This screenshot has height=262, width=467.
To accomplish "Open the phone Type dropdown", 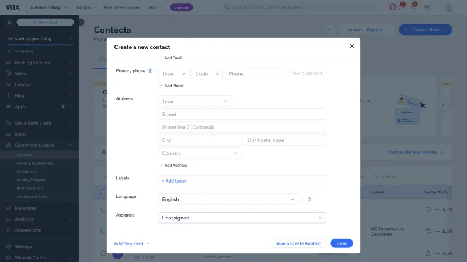I will pos(173,73).
